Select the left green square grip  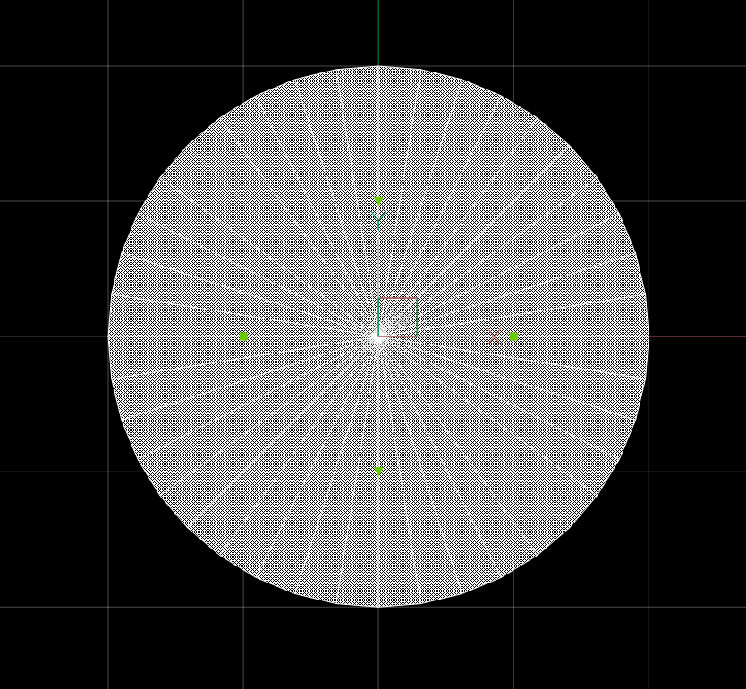[x=243, y=336]
